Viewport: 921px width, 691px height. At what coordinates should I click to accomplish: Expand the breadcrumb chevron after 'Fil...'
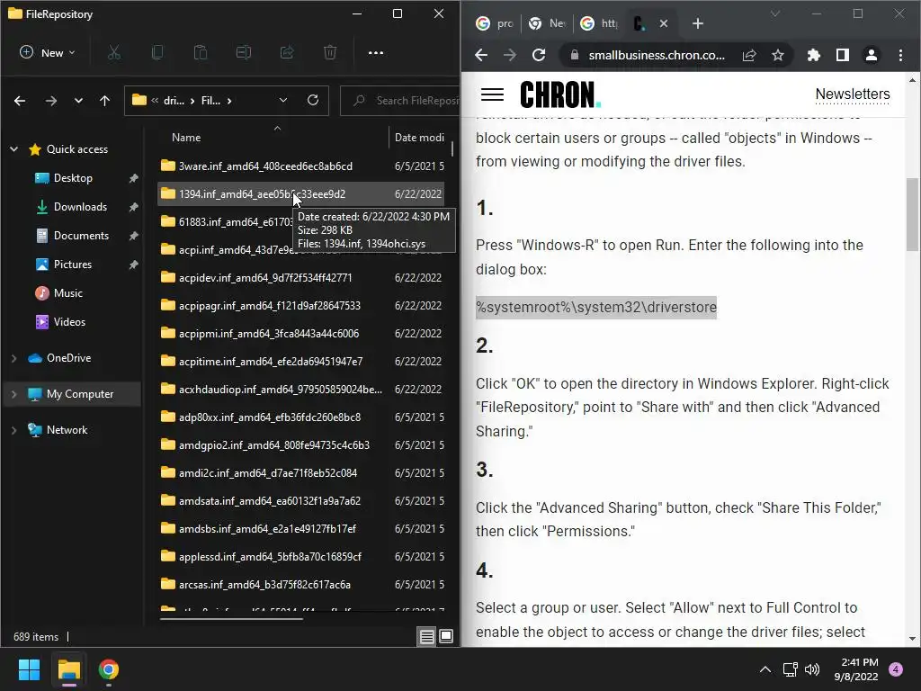pyautogui.click(x=229, y=101)
